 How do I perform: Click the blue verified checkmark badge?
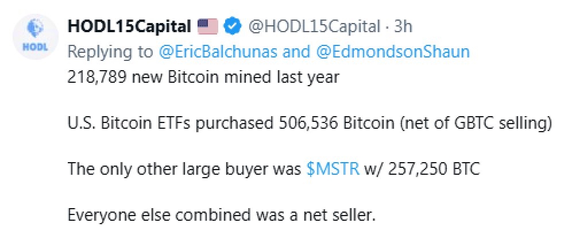pyautogui.click(x=231, y=26)
